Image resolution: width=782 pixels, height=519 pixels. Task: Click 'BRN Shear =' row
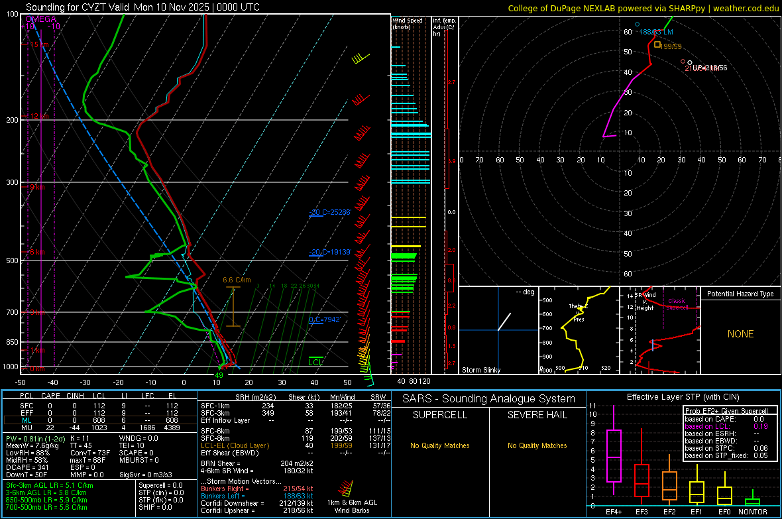[257, 463]
